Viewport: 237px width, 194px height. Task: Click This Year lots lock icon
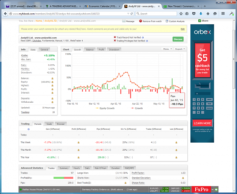pos(176,157)
